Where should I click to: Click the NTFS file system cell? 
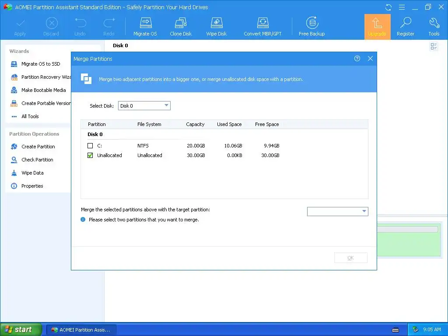143,146
